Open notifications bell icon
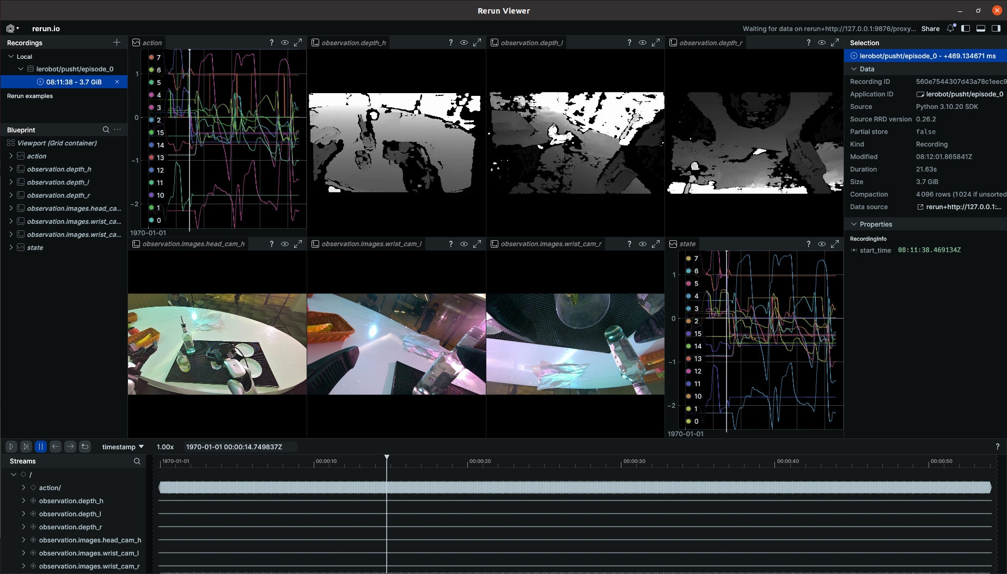Viewport: 1007px width, 574px height. (x=950, y=28)
